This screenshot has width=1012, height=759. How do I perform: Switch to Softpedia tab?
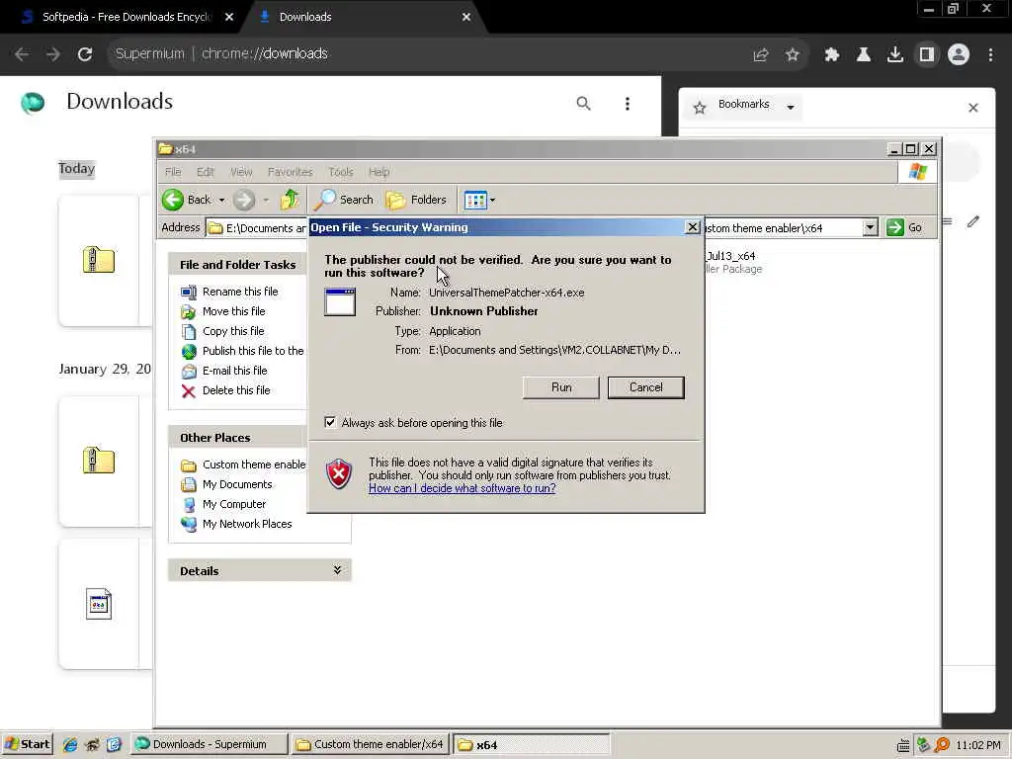(126, 17)
